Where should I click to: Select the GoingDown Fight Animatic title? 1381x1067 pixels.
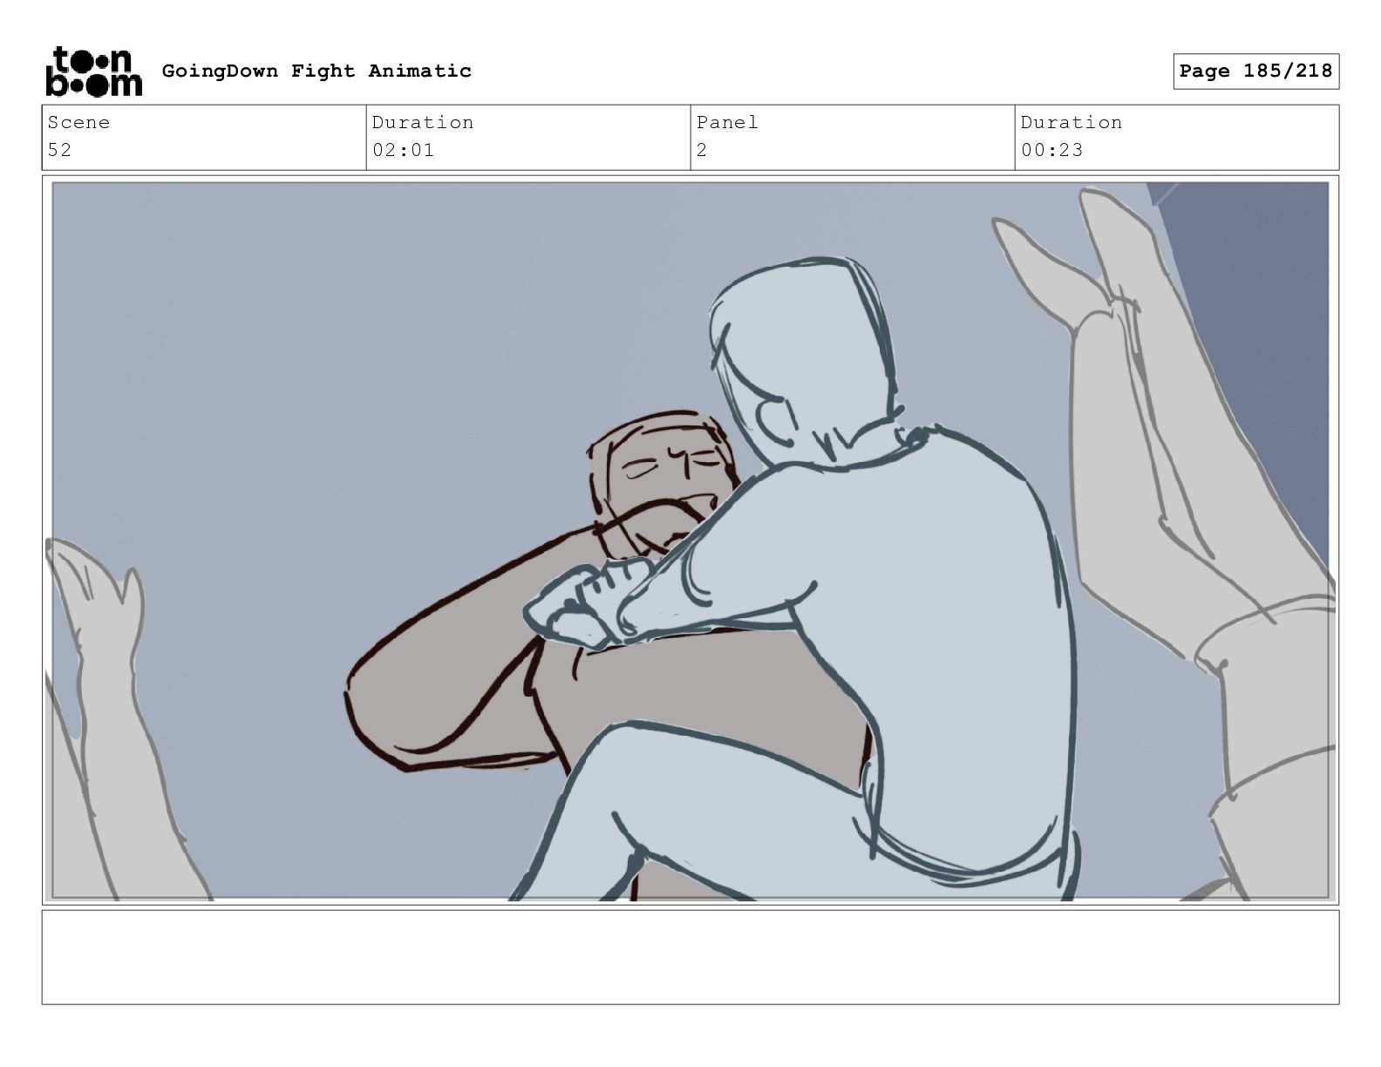pos(316,71)
